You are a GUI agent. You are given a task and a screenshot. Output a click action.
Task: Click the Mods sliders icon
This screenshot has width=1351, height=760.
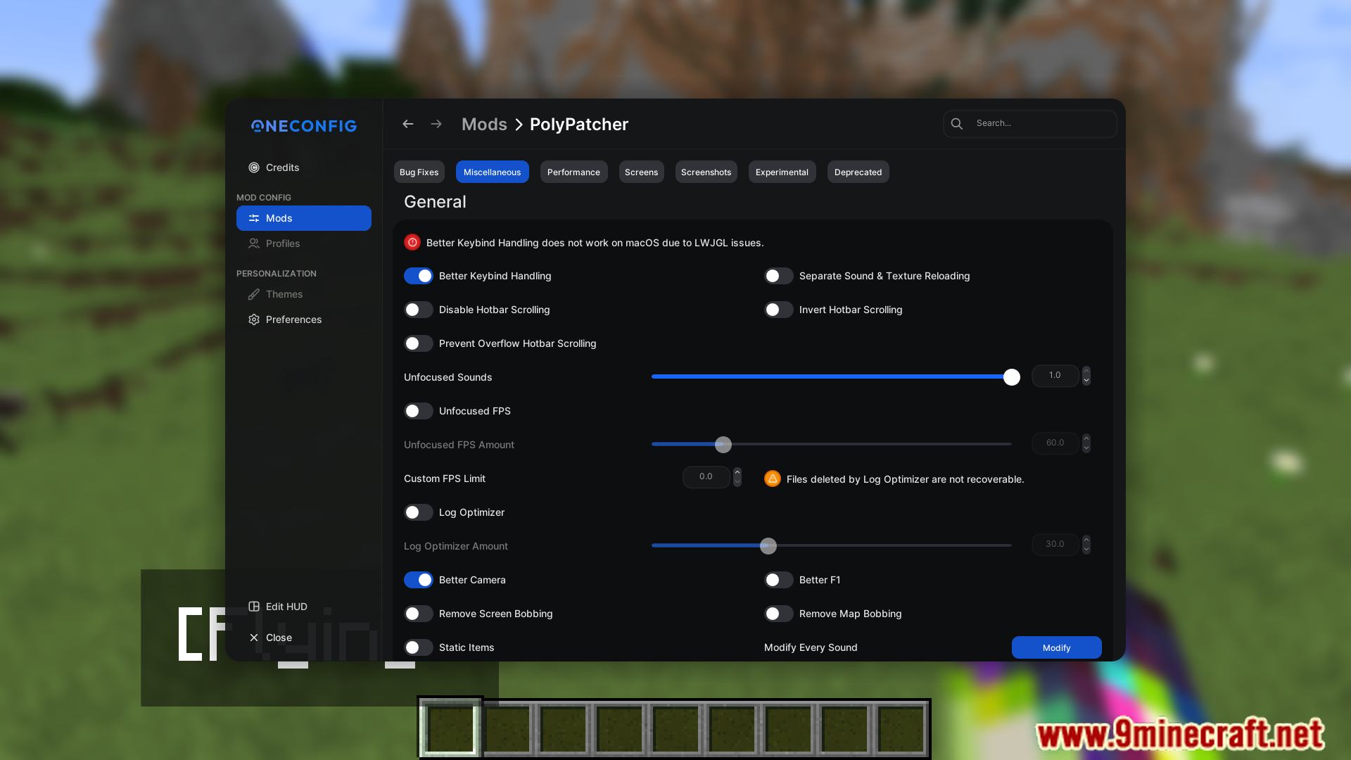[x=254, y=218]
